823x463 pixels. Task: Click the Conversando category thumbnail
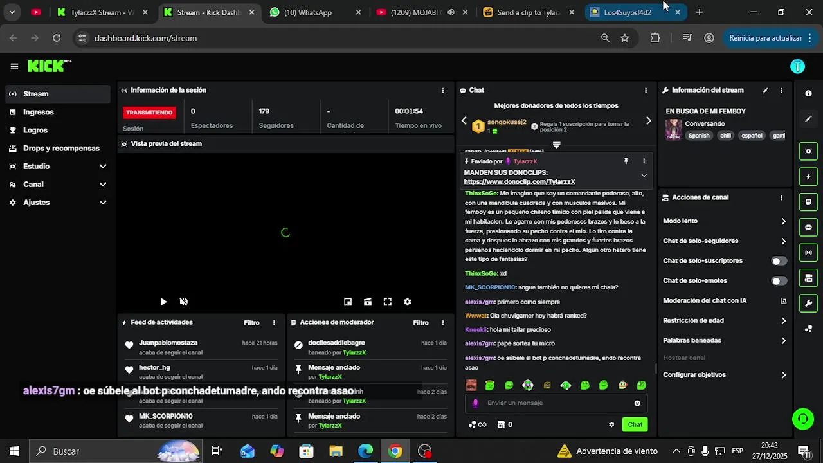pos(673,130)
